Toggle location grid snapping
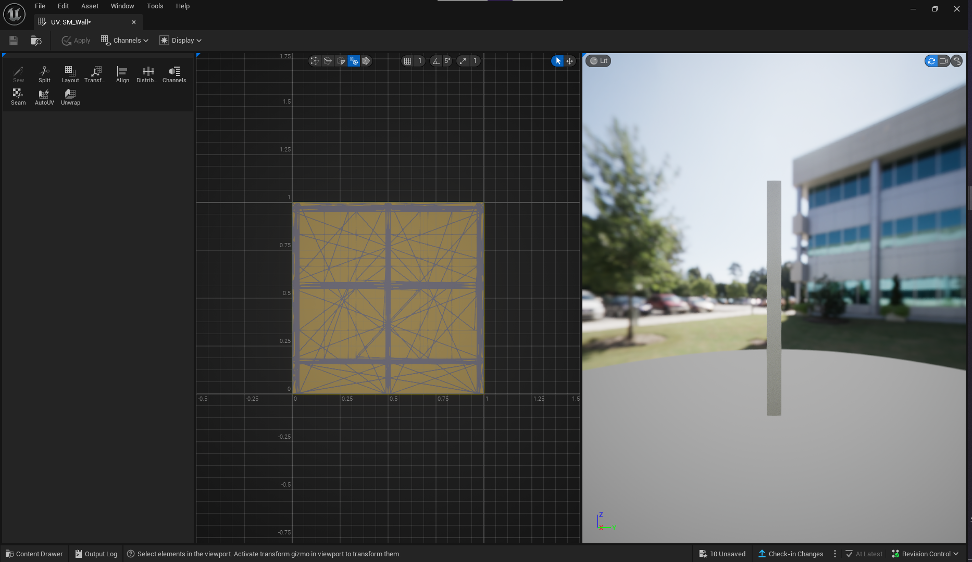Viewport: 972px width, 562px height. click(407, 61)
